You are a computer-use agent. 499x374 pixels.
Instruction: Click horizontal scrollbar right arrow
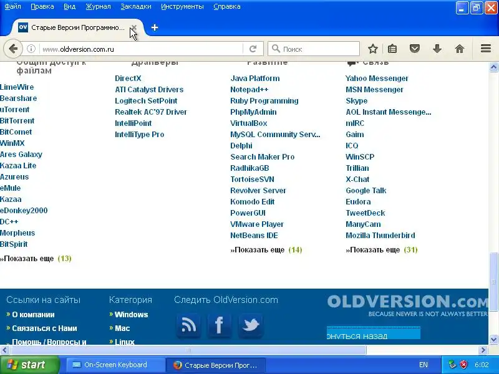[483, 350]
